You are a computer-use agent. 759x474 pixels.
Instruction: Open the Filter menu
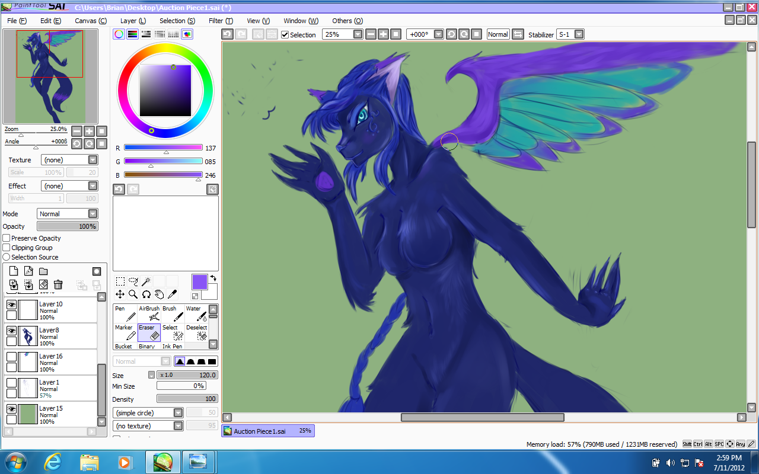click(x=221, y=21)
